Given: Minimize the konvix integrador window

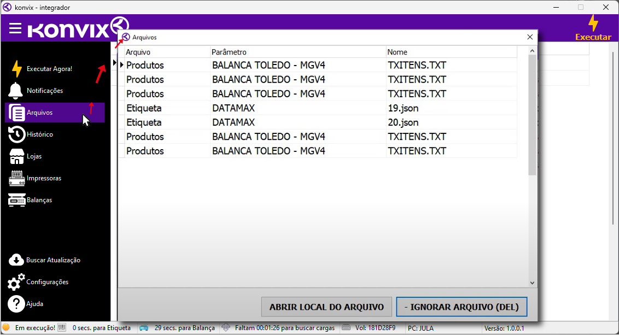Looking at the screenshot, I should [556, 7].
